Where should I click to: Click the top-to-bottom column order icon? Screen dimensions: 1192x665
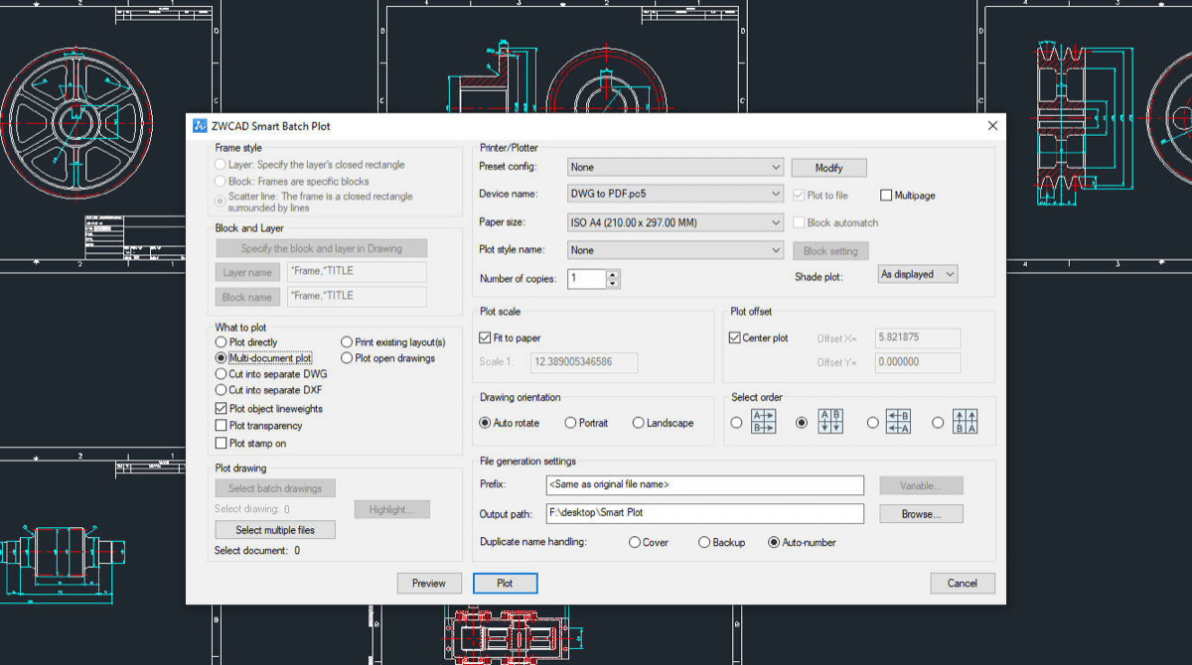pyautogui.click(x=830, y=422)
